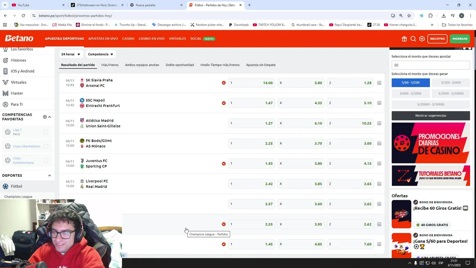Open the Betano gift promotions icon
Screen dimensions: 476x268
404,39
